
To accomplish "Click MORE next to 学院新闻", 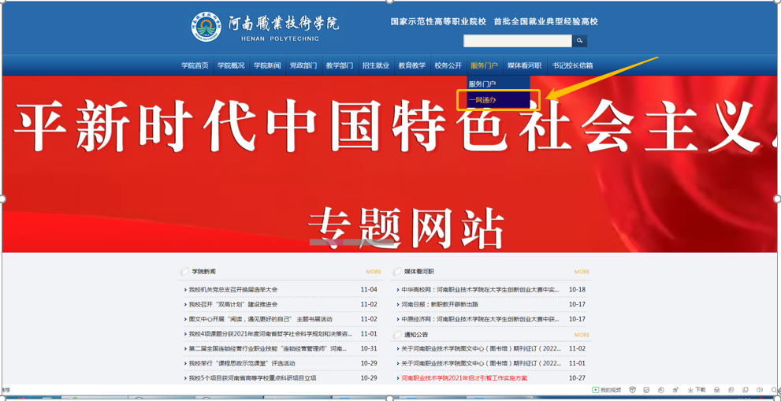I will pyautogui.click(x=373, y=272).
